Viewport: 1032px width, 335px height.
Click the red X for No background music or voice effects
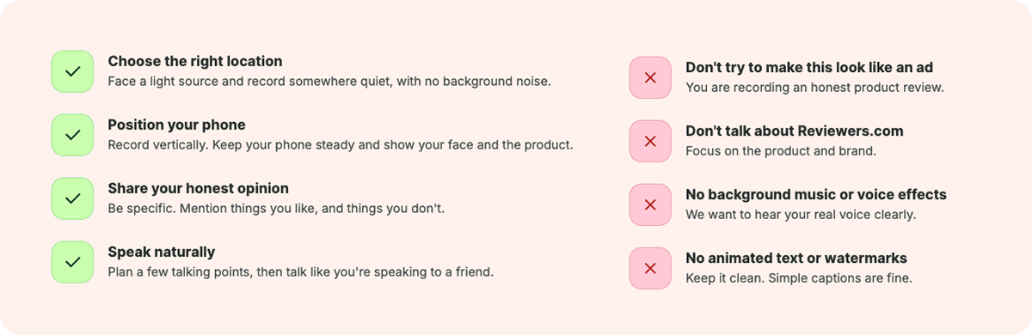coord(650,204)
